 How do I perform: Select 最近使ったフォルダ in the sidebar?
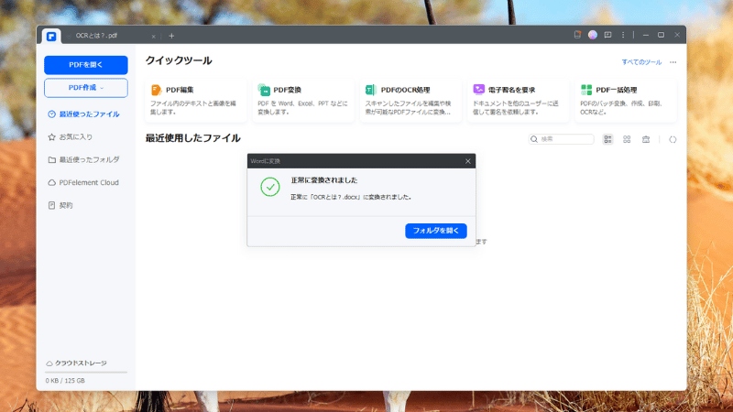point(89,159)
